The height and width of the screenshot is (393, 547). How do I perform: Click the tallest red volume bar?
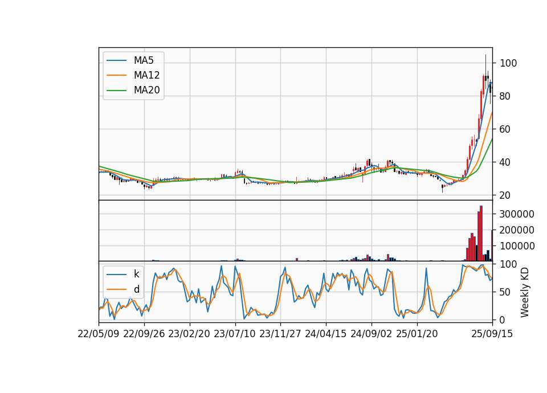tap(481, 234)
